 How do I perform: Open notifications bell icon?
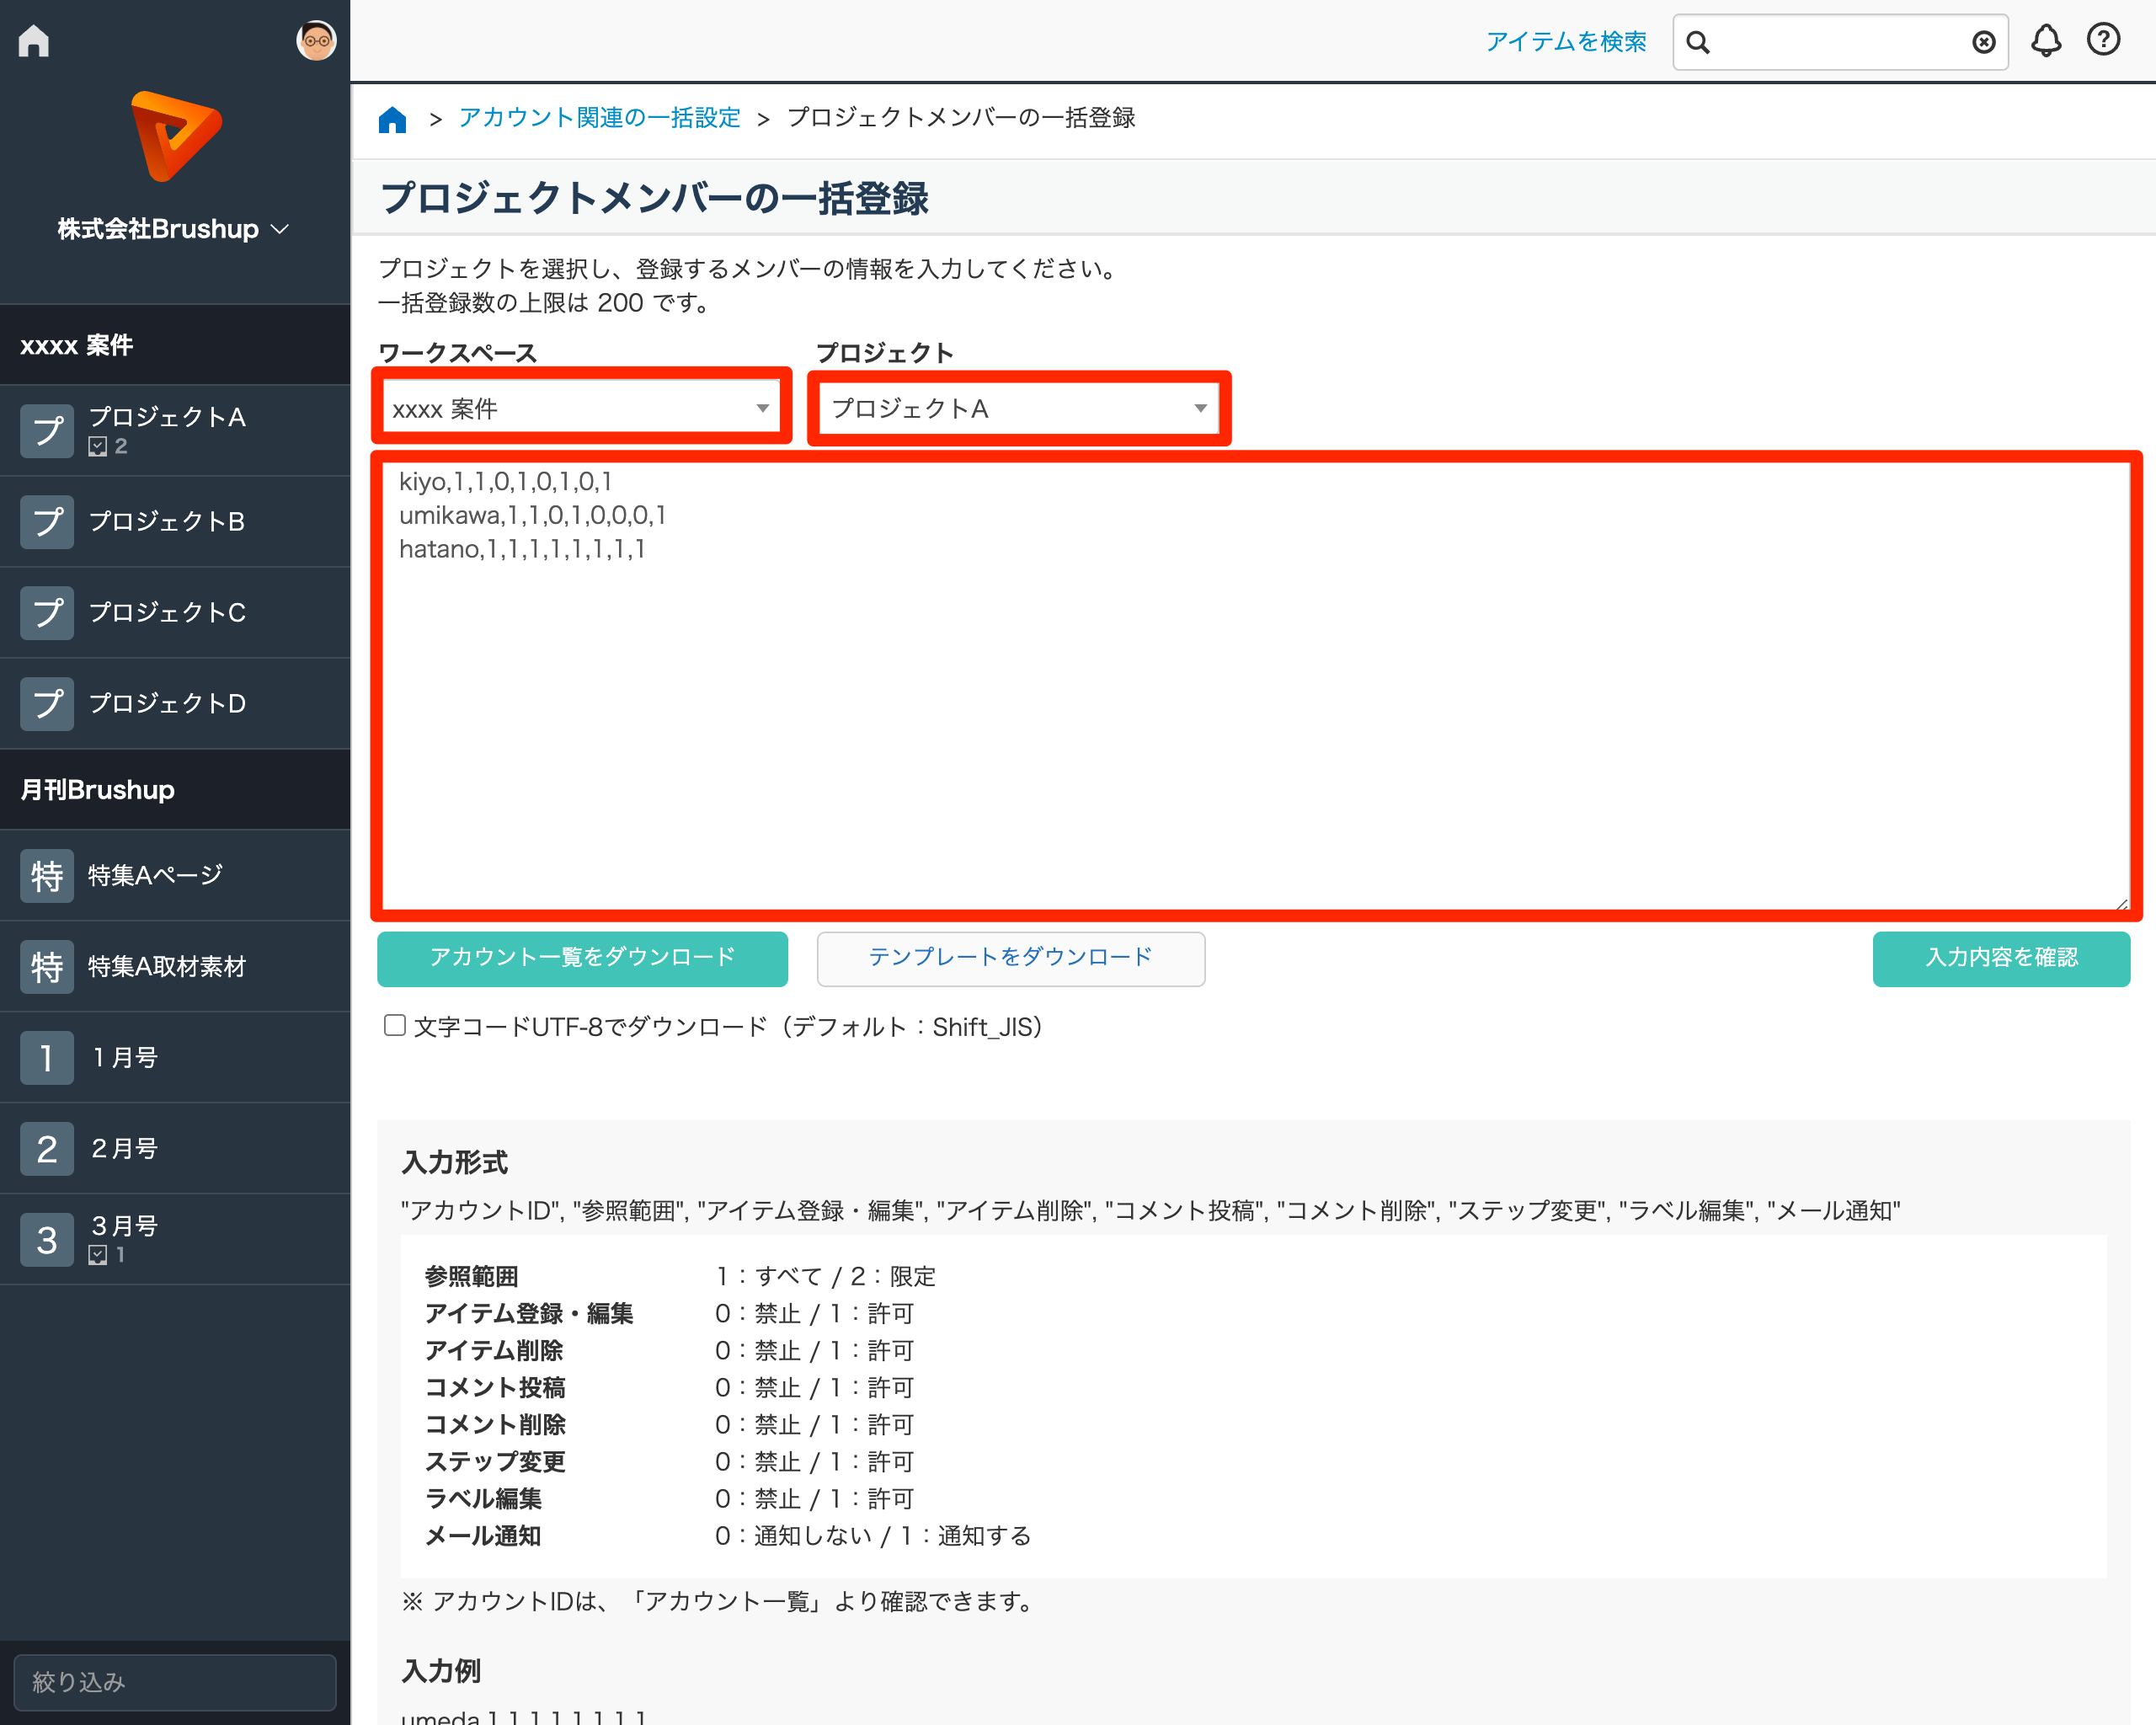click(2046, 40)
